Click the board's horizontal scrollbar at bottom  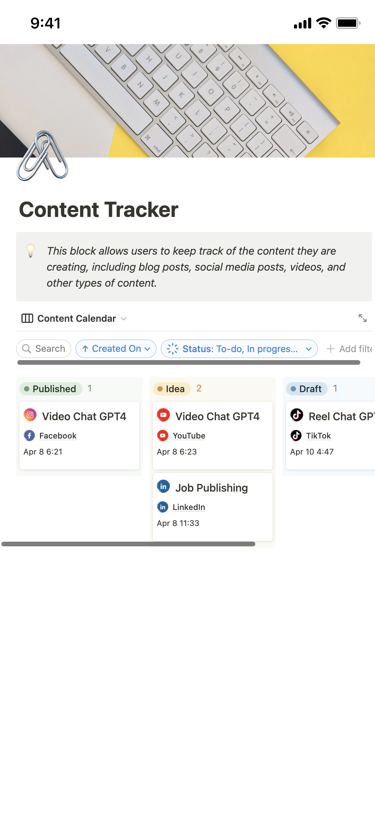click(x=128, y=544)
